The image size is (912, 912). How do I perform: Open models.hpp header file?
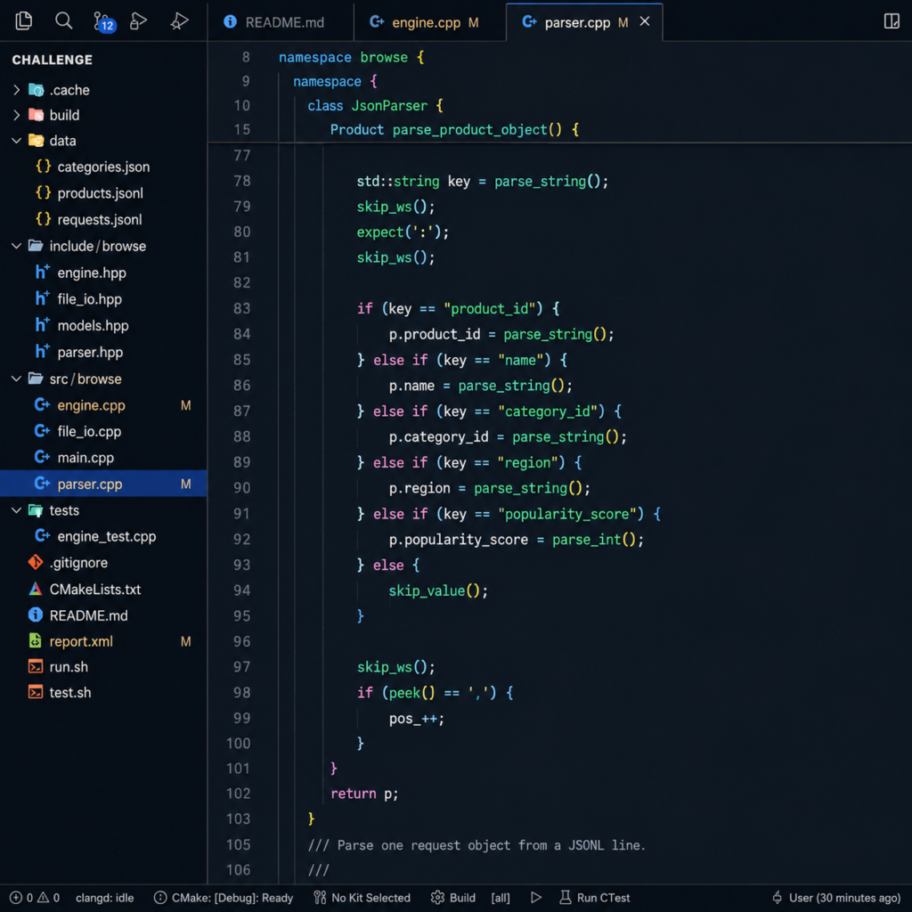pos(103,326)
